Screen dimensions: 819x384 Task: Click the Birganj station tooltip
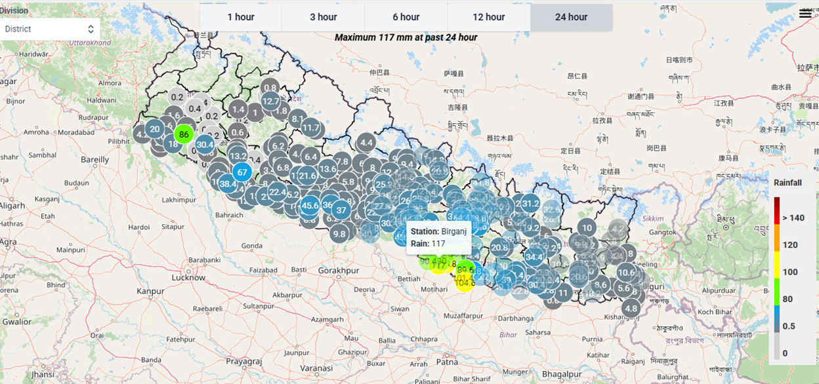pyautogui.click(x=438, y=237)
